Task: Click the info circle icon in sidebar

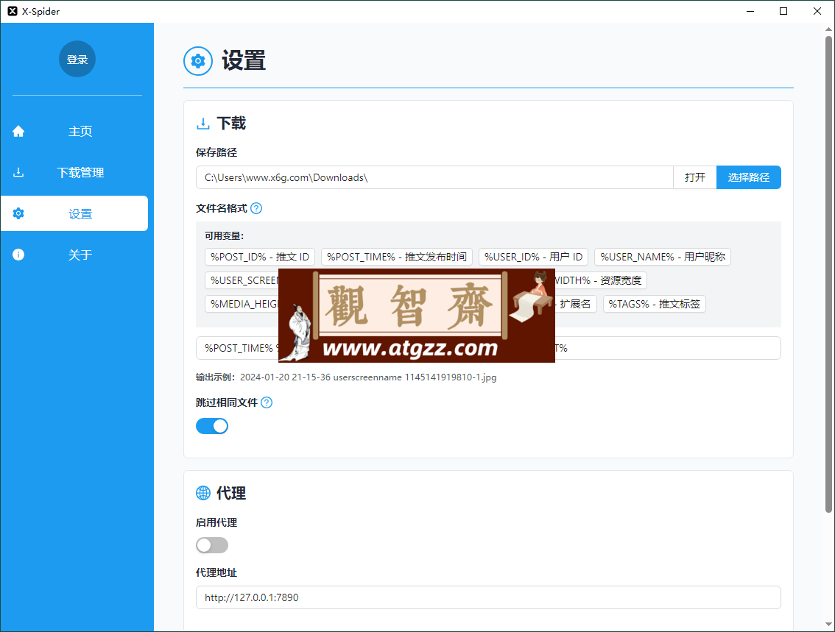Action: [18, 255]
